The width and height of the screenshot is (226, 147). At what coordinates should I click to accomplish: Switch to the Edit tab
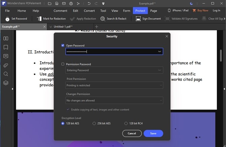click(76, 11)
